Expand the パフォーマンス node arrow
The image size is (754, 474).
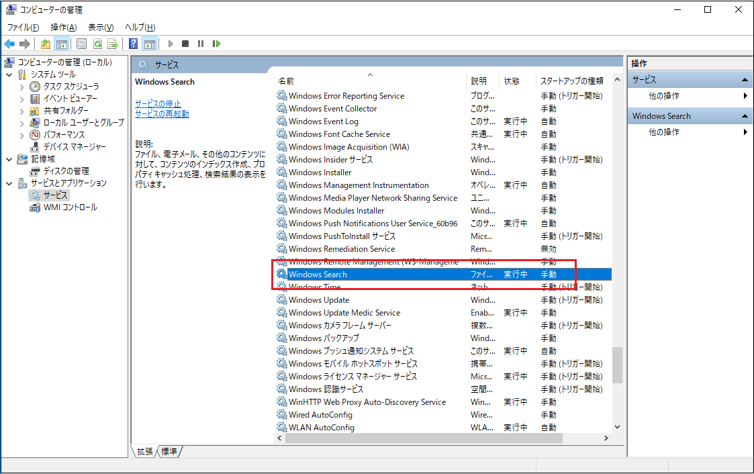[21, 135]
